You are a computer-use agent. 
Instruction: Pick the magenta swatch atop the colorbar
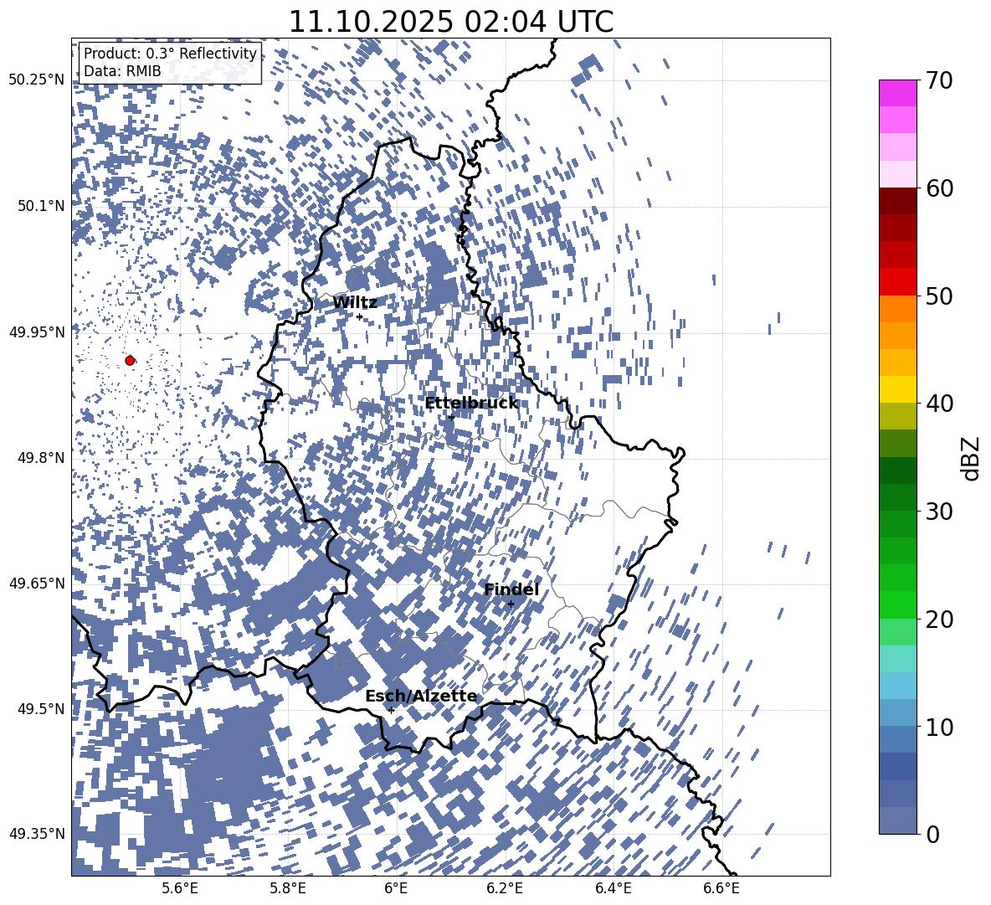tap(897, 94)
